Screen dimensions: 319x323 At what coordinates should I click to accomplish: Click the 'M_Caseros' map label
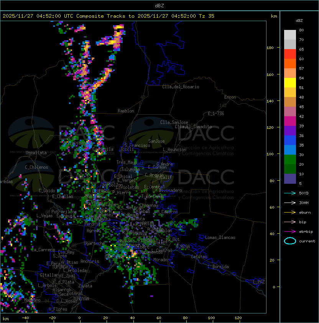[167, 212]
